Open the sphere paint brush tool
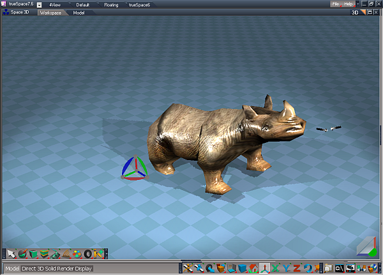 point(22,254)
